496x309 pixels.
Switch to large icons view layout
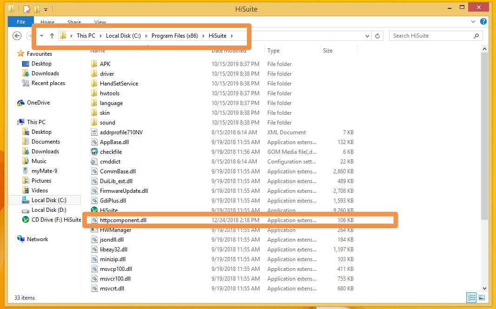pos(482,297)
